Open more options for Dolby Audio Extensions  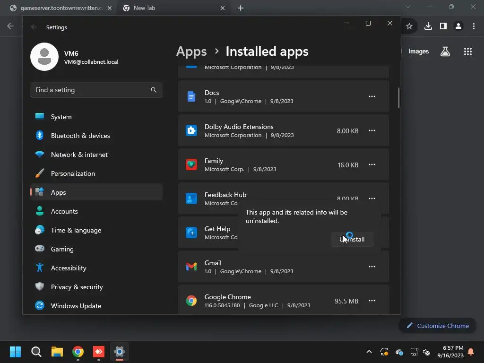(372, 130)
